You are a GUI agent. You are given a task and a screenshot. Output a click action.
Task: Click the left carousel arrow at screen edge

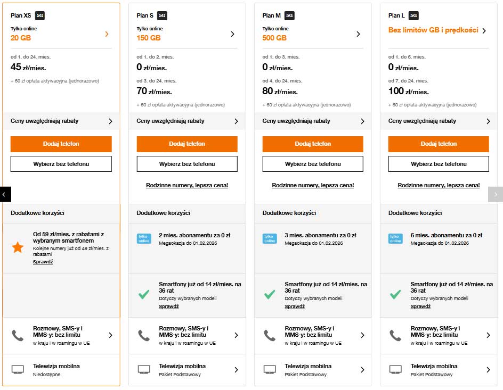(4, 194)
